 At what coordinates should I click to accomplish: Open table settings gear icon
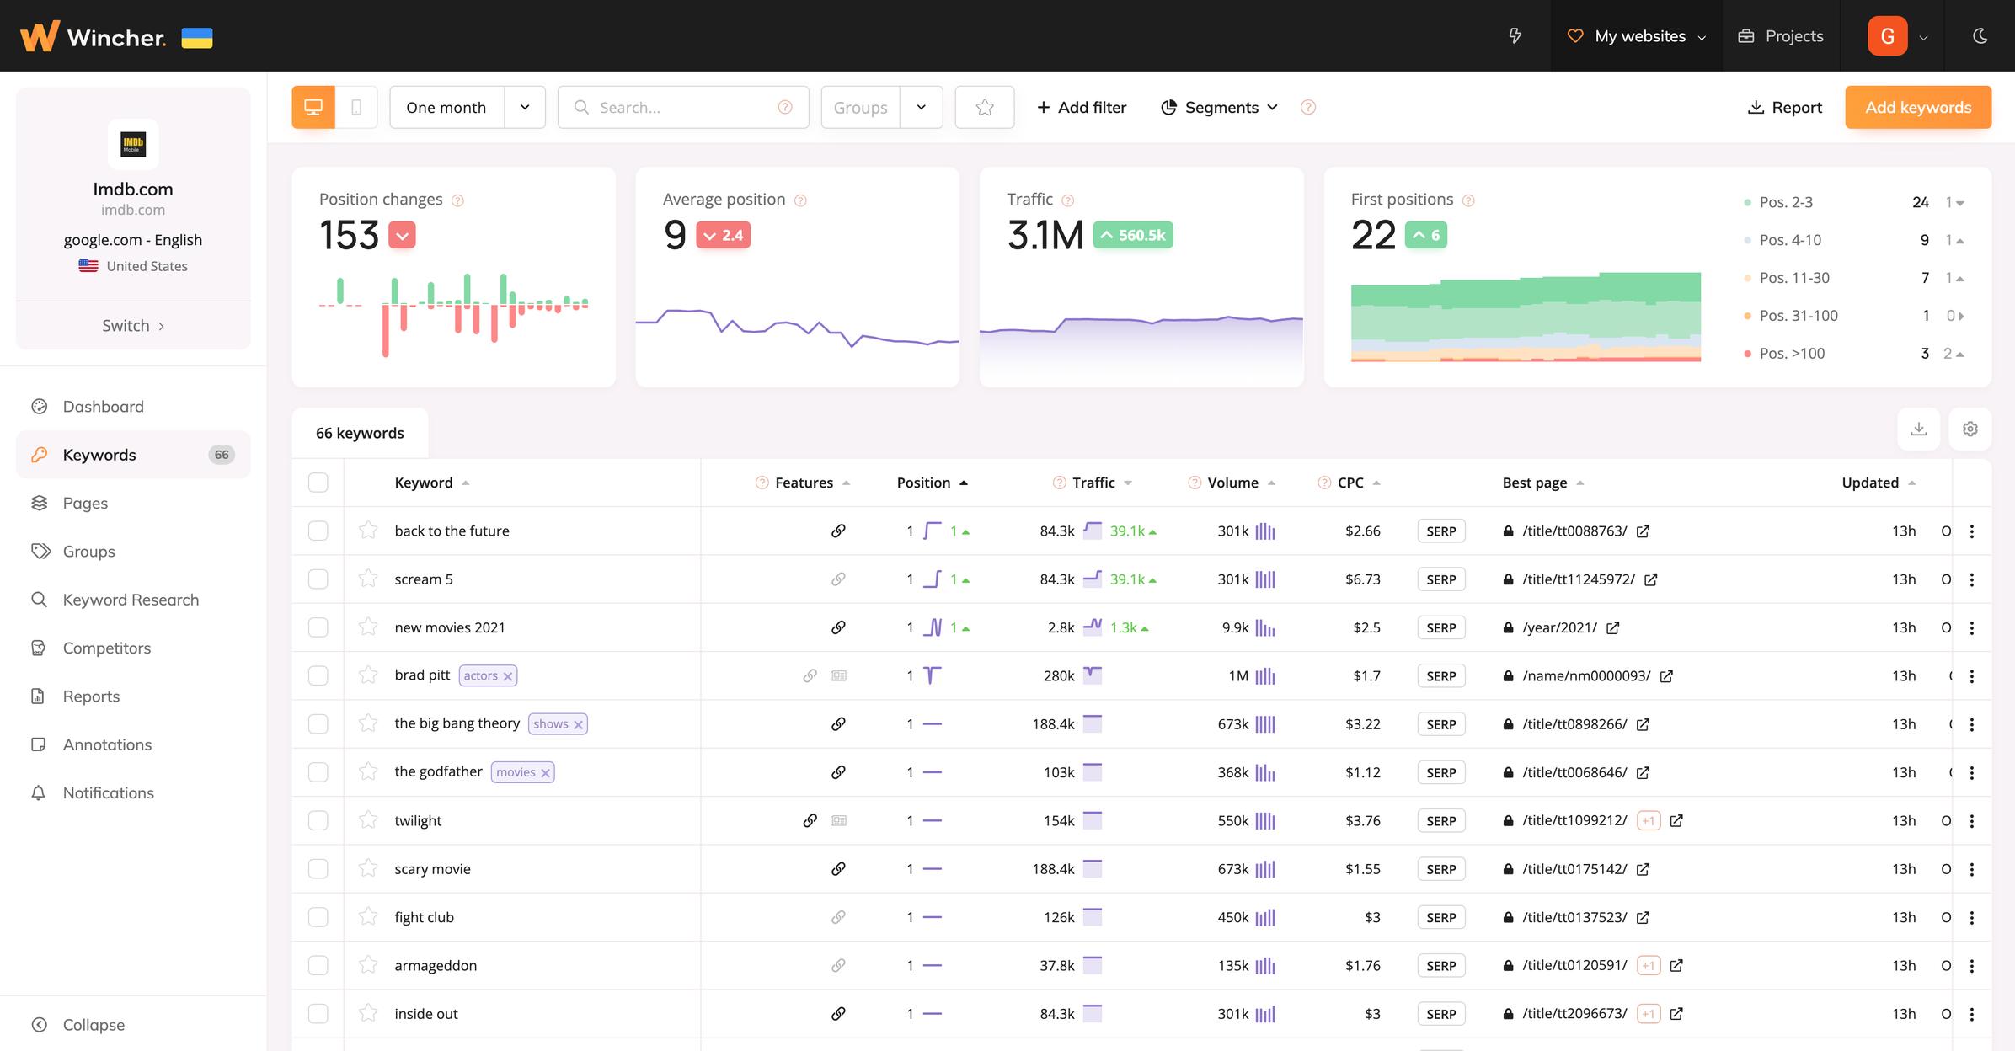(x=1970, y=429)
